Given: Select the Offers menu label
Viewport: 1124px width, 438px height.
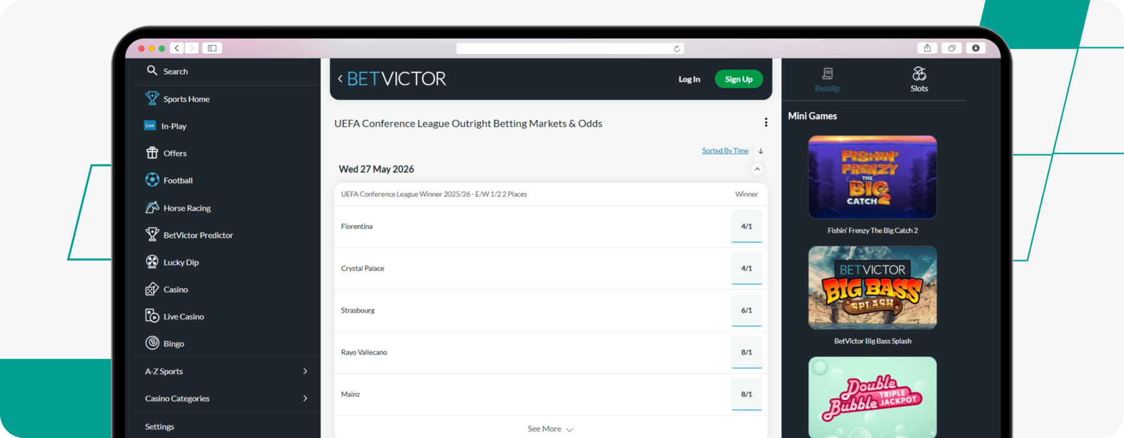Looking at the screenshot, I should pyautogui.click(x=175, y=153).
